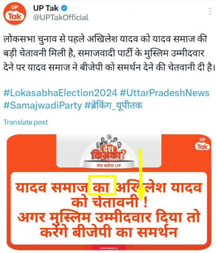The height and width of the screenshot is (253, 216).
Task: Click the exclamation mark after चेतावनी
Action: pos(145,203)
